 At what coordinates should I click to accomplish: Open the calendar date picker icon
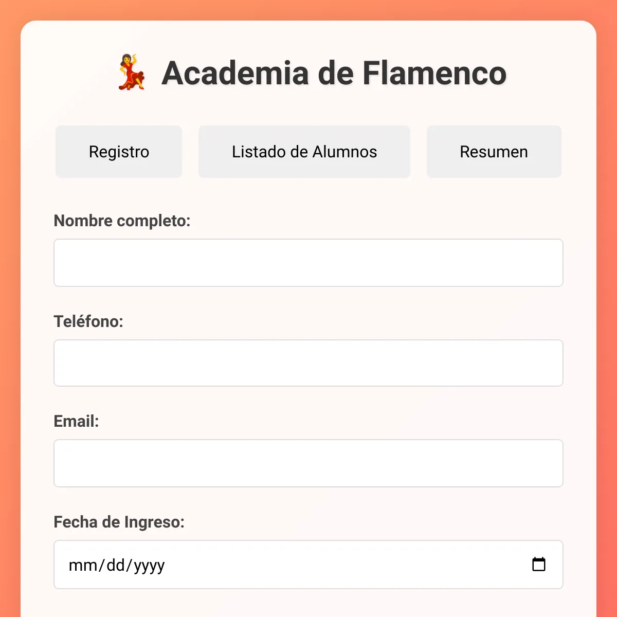(538, 564)
